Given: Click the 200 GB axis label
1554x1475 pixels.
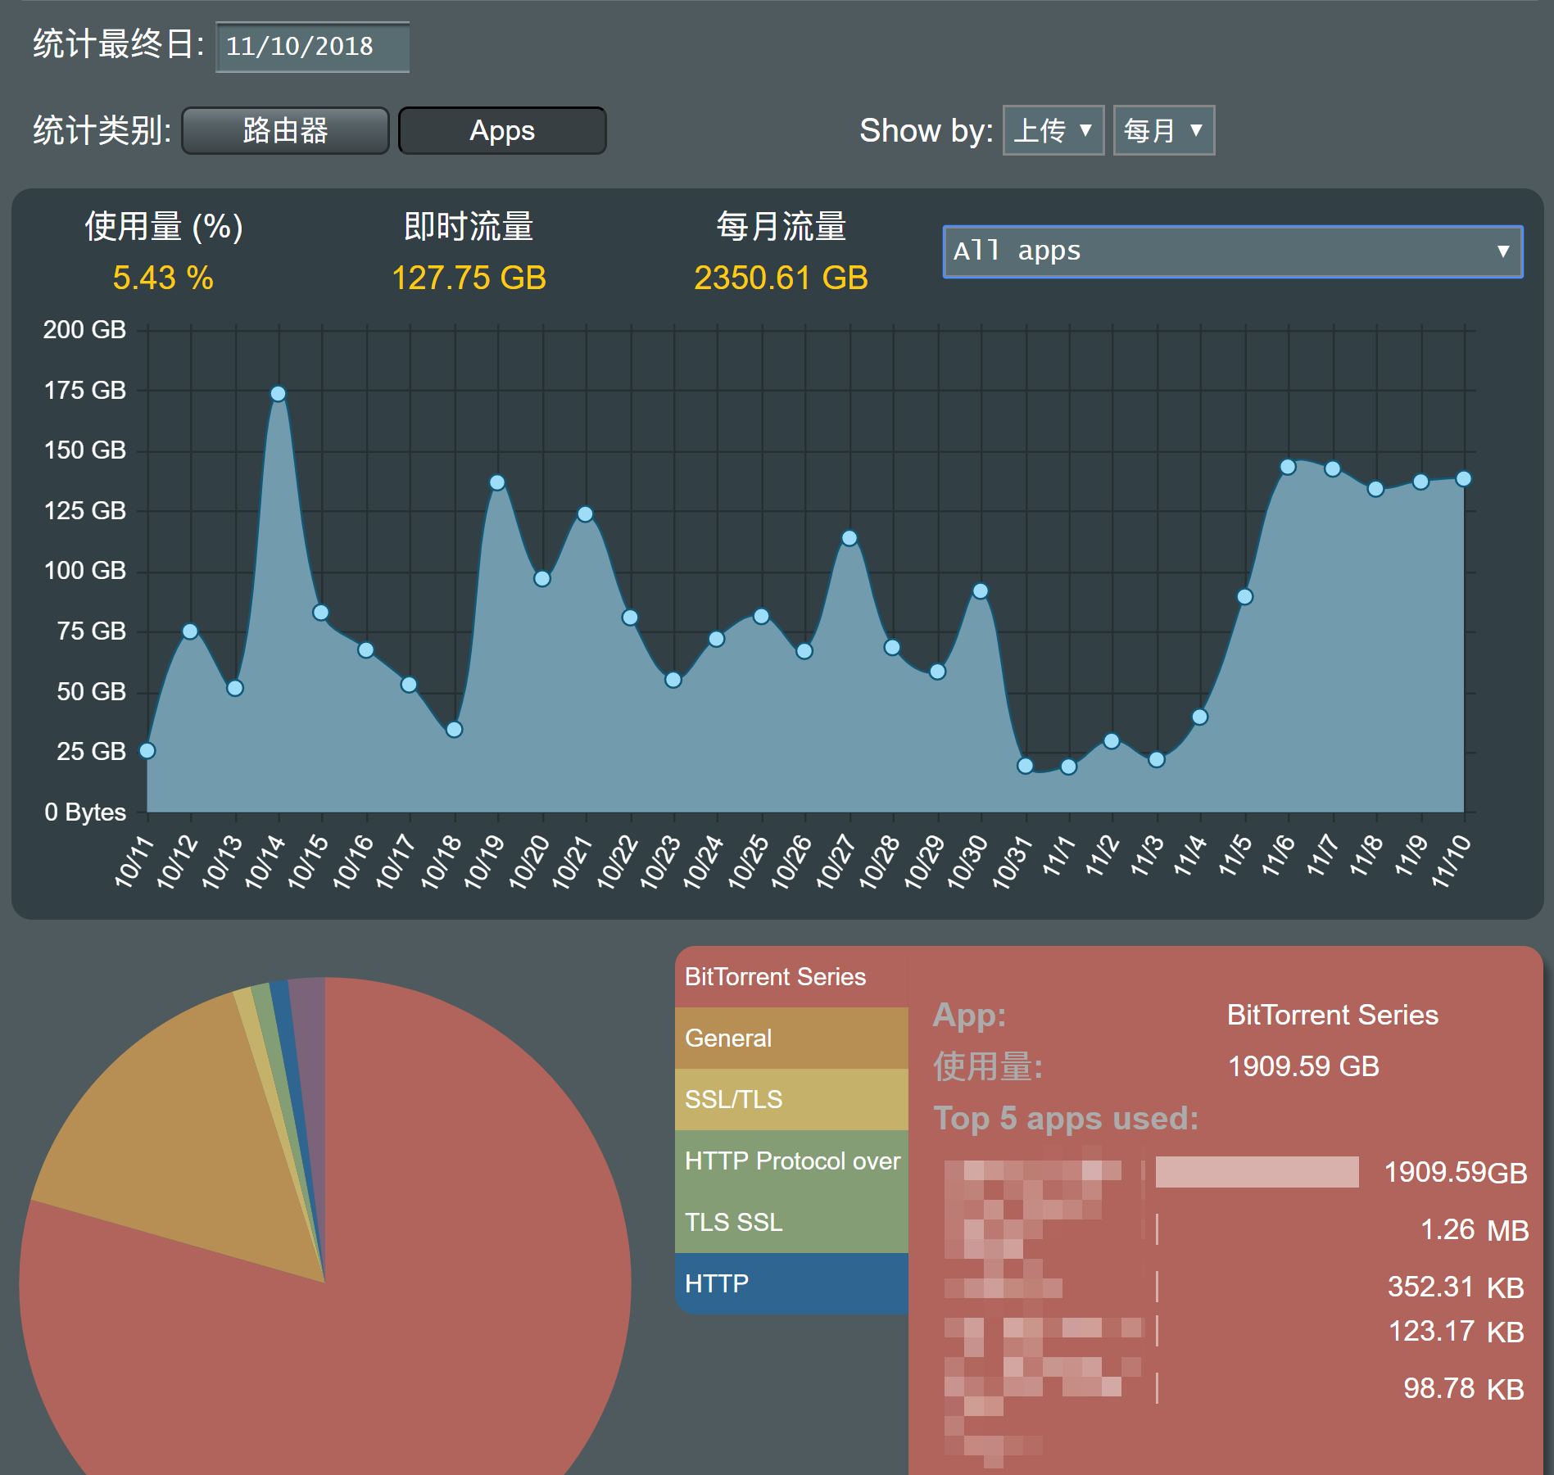Looking at the screenshot, I should coord(84,330).
